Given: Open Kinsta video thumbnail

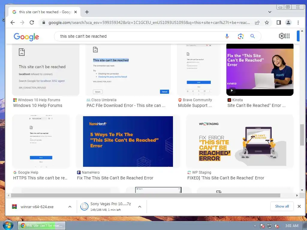Looking at the screenshot, I should (260, 69).
